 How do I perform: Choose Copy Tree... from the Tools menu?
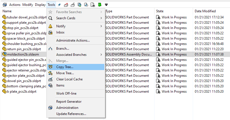[x=76, y=67]
